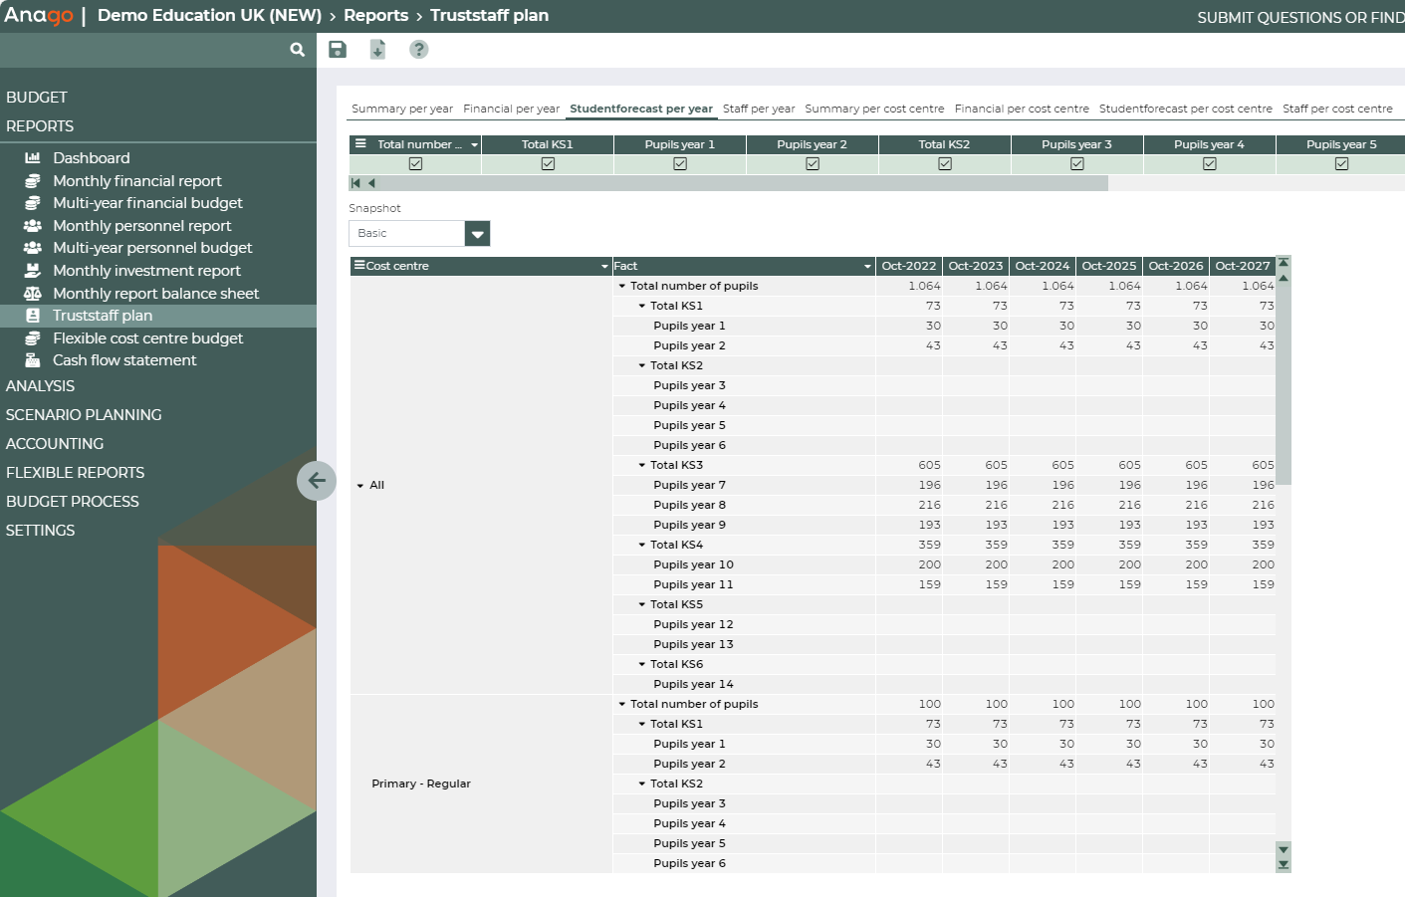Expand the ACCOUNTING menu section
This screenshot has width=1405, height=897.
click(55, 444)
